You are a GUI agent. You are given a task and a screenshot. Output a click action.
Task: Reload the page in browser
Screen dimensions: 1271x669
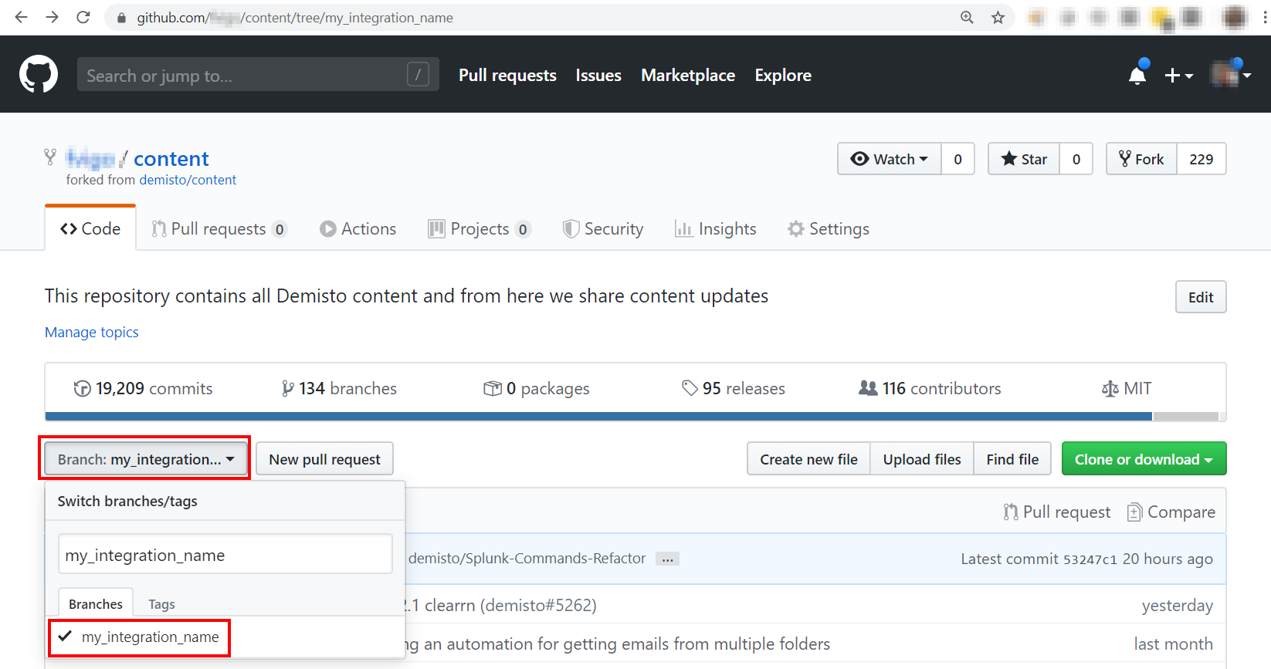coord(83,18)
